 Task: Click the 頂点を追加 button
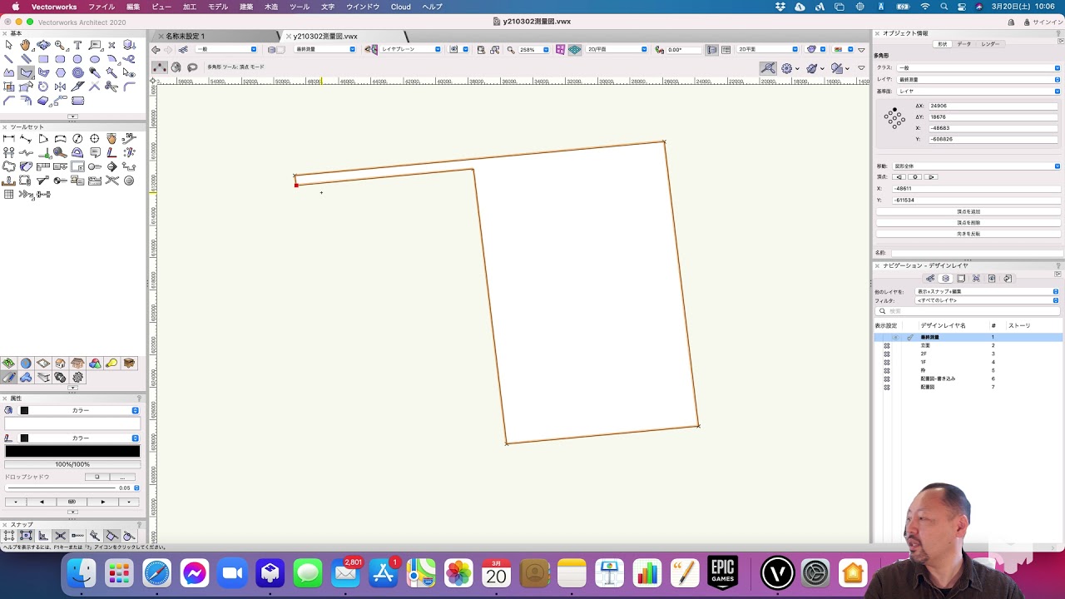(x=968, y=212)
